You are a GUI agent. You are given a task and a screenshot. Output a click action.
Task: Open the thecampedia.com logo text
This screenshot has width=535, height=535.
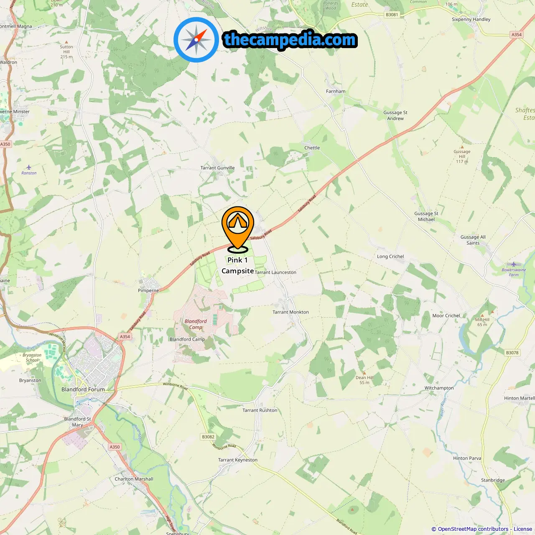(290, 40)
